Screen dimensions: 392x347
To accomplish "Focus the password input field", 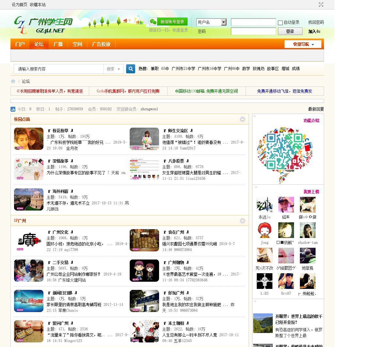I will click(x=253, y=31).
